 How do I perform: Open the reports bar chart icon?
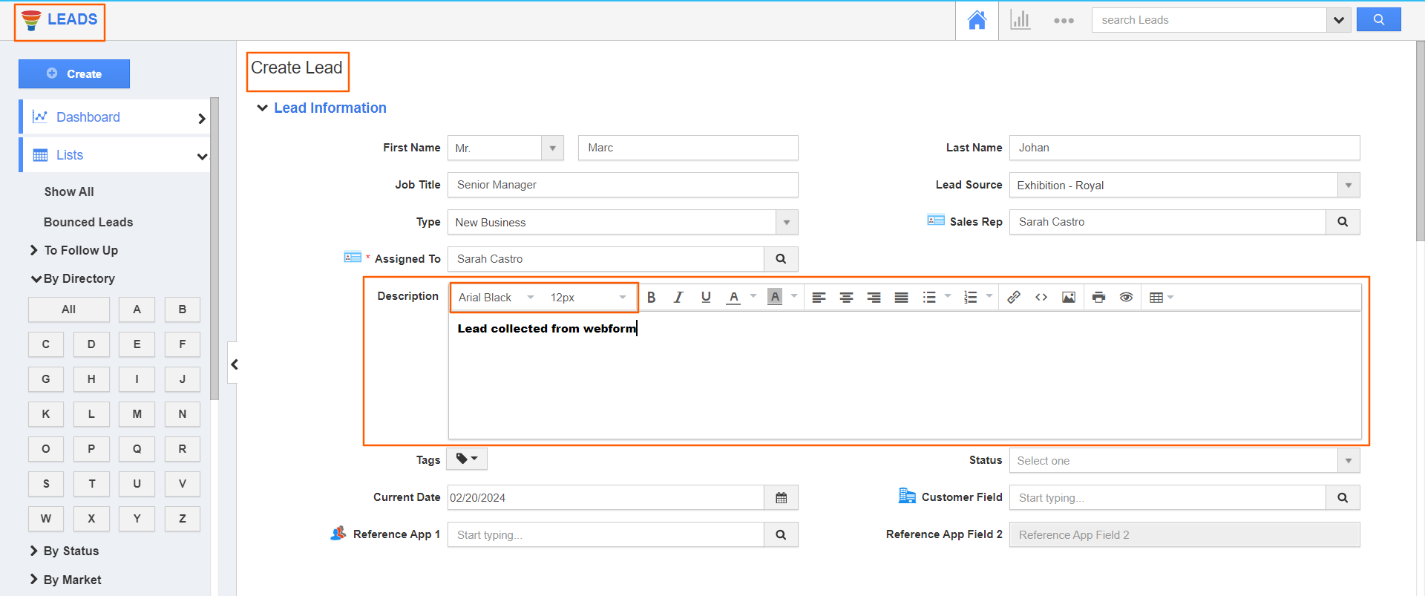pyautogui.click(x=1021, y=20)
